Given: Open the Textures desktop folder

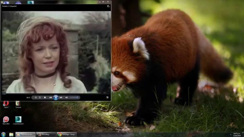Looking at the screenshot, I should [x=18, y=104].
